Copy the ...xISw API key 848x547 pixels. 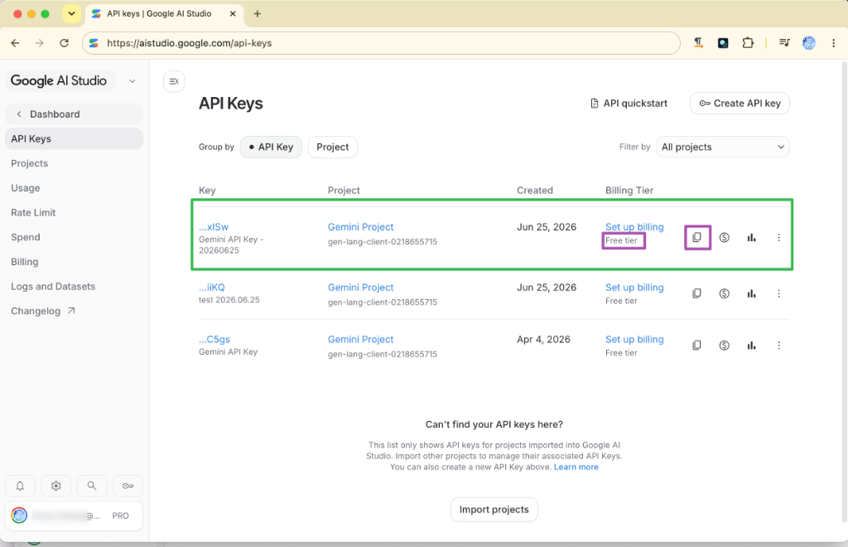tap(697, 238)
